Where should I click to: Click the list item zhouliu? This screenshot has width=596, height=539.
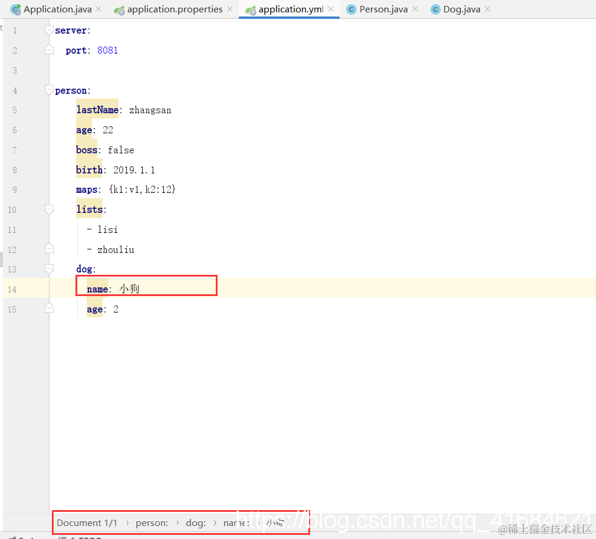[116, 249]
